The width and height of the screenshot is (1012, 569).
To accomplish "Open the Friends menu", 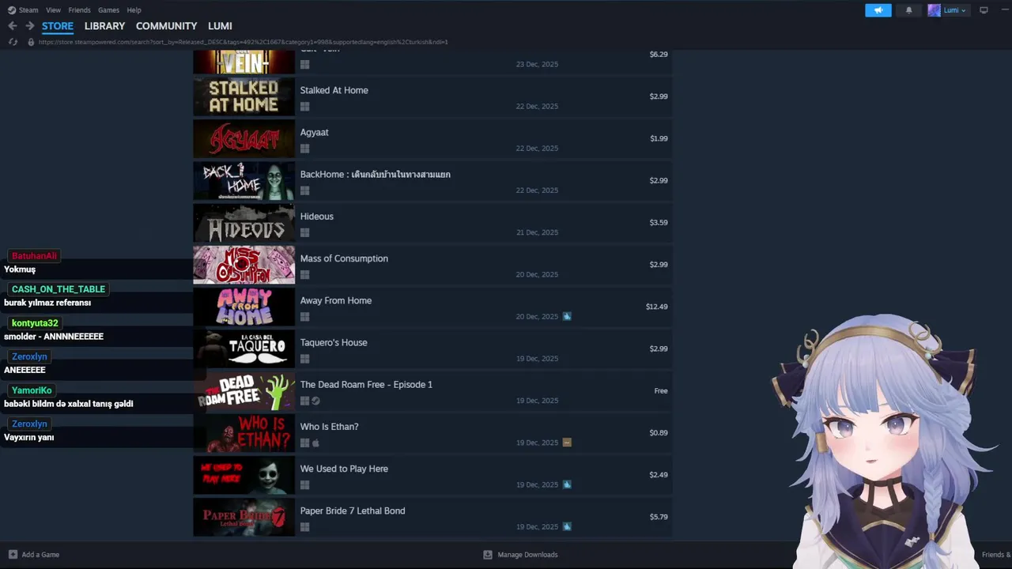I will click(79, 10).
